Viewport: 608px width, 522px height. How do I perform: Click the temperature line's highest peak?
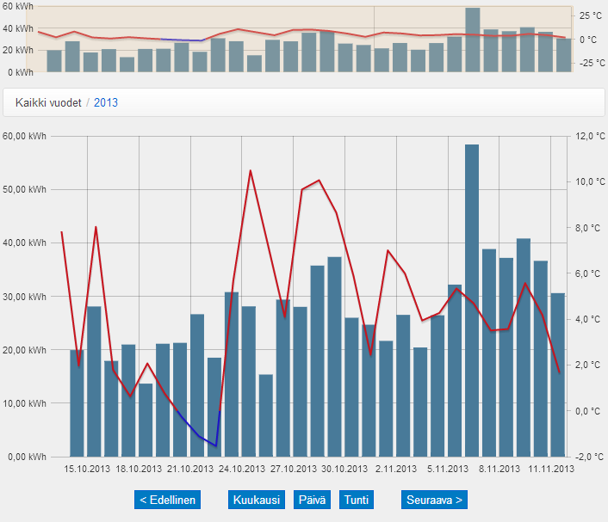pos(250,171)
